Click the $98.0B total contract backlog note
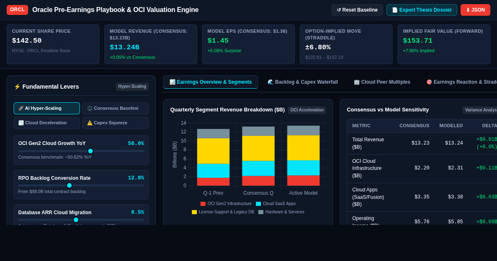This screenshot has width=497, height=261. (x=52, y=191)
